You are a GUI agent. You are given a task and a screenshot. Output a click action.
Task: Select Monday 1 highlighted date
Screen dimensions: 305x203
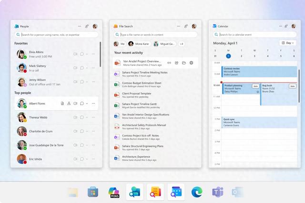click(228, 56)
